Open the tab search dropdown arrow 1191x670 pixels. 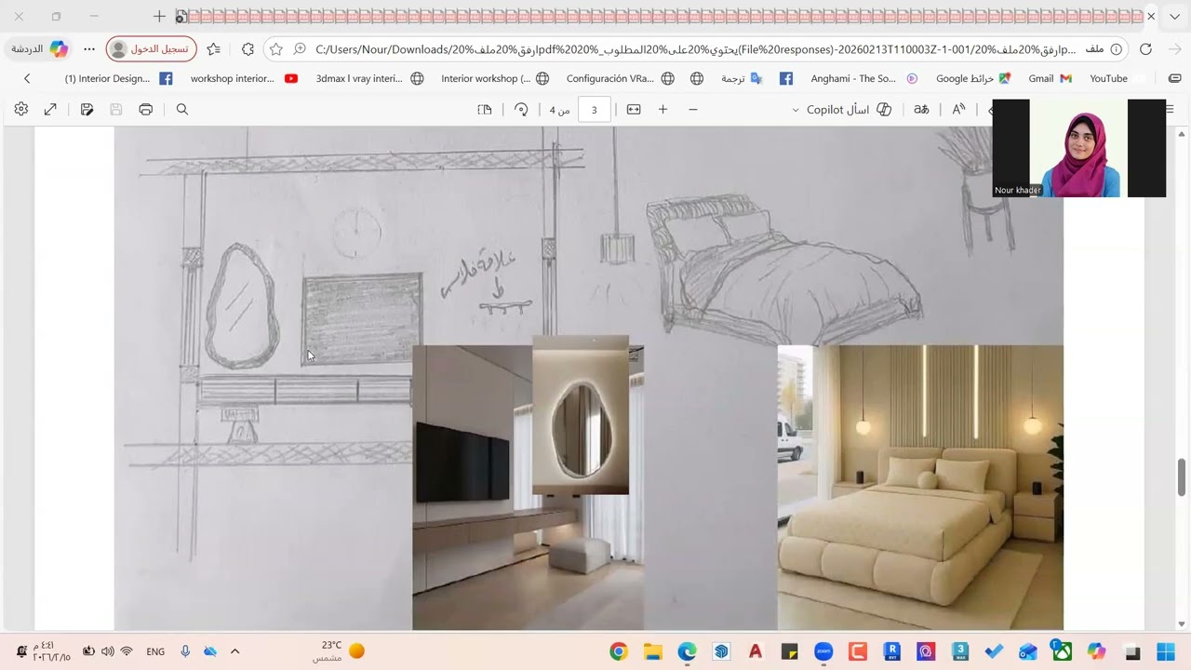pyautogui.click(x=1174, y=17)
